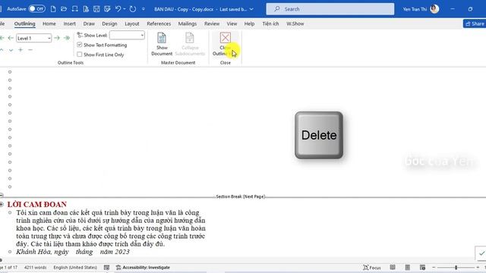Switch to Read Mode view icon
Screen dimensions: 486x273
pos(393,268)
